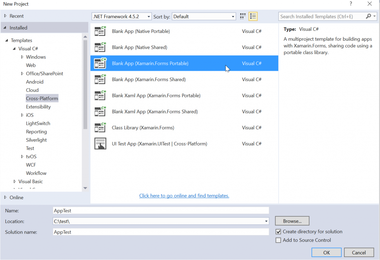
Task: Click the Blank App (Xamarin.Forms Portable) icon
Action: (x=100, y=63)
